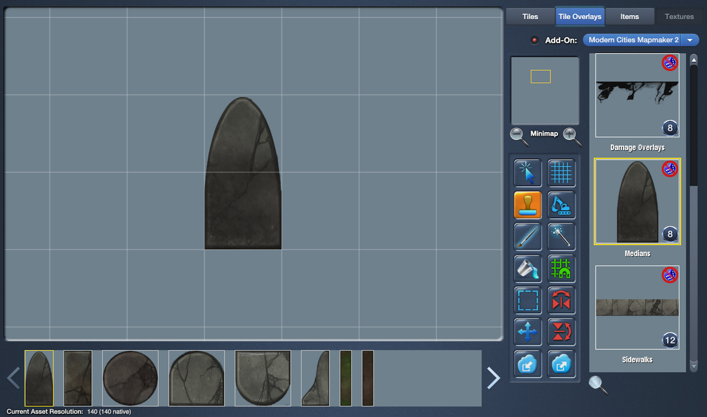Viewport: 707px width, 417px height.
Task: Select the pointer selection tool
Action: [x=527, y=173]
